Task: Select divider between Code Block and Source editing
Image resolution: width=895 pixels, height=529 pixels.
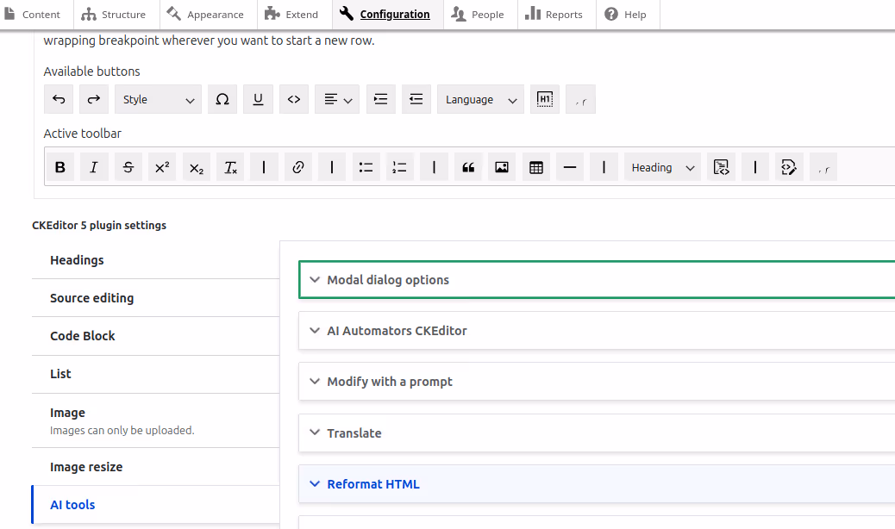Action: (x=755, y=167)
